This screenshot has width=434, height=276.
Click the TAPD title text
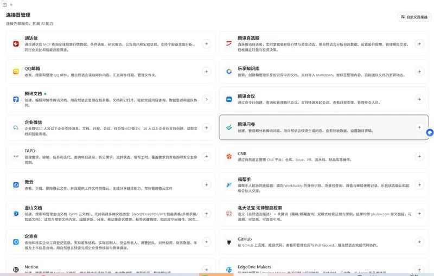click(x=30, y=151)
